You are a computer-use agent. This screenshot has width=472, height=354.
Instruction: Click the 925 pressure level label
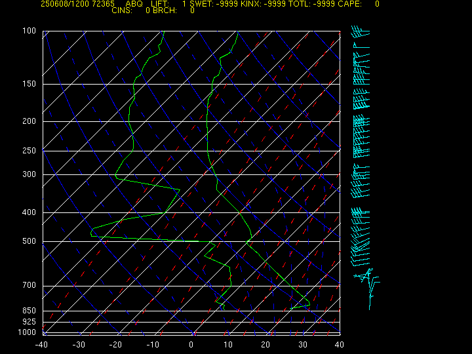29,322
